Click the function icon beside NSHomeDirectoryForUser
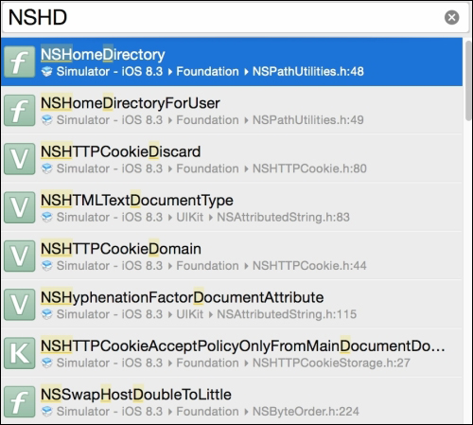Viewport: 473px width, 425px height. click(20, 111)
